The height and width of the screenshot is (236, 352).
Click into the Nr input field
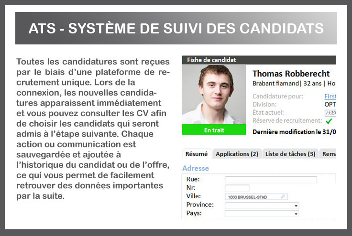click(x=237, y=188)
